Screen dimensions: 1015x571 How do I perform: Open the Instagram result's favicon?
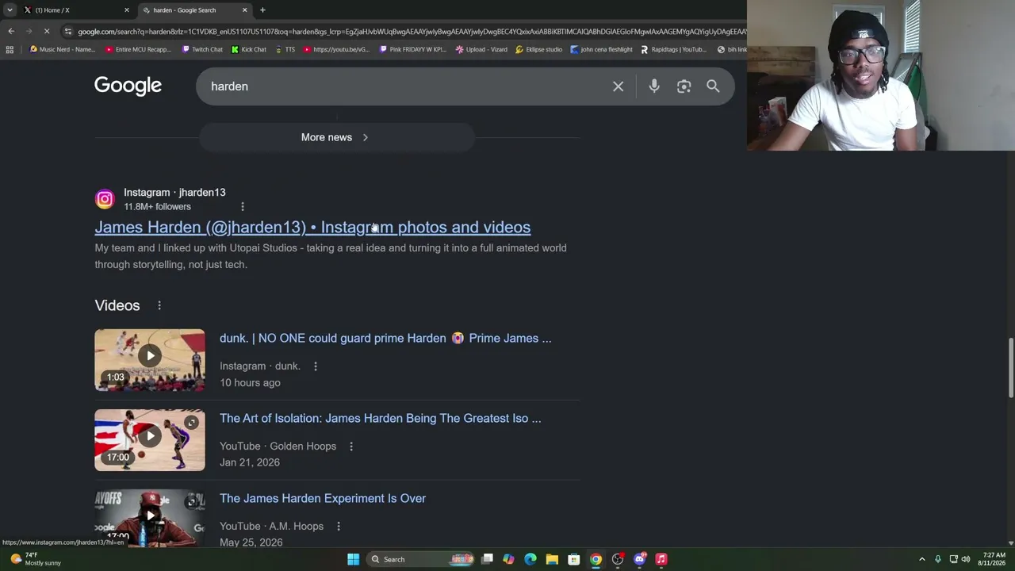coord(105,199)
